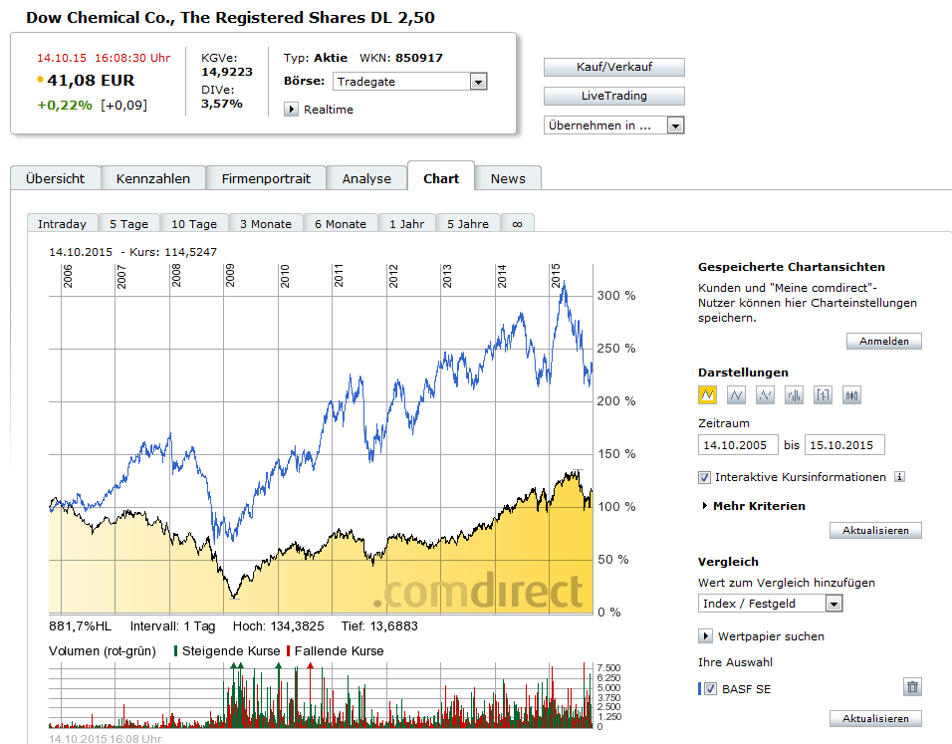Image resolution: width=952 pixels, height=744 pixels.
Task: Switch to plain line chart display icon
Action: pyautogui.click(x=736, y=395)
